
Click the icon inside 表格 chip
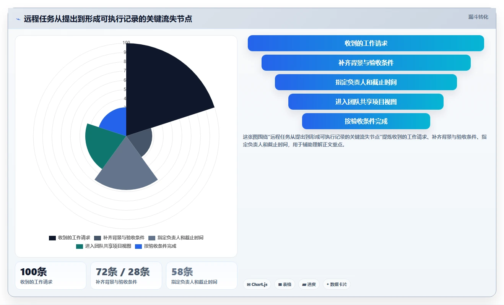pyautogui.click(x=280, y=284)
